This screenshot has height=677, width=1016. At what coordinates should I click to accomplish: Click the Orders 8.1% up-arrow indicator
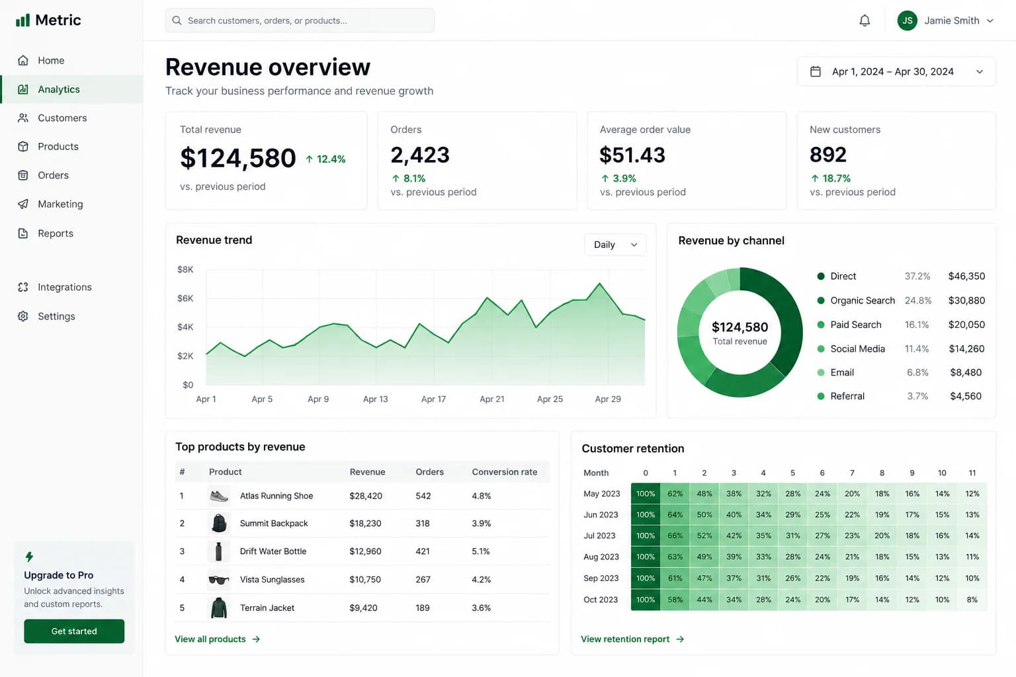tap(408, 179)
